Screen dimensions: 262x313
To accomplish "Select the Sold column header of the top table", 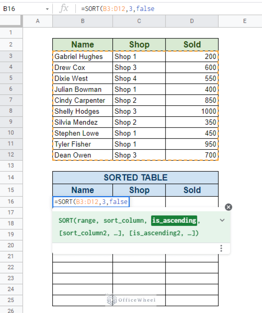I will (x=192, y=44).
